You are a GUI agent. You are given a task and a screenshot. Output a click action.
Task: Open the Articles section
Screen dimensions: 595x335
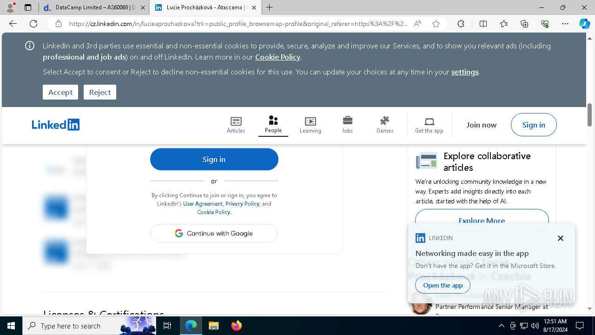pos(236,125)
